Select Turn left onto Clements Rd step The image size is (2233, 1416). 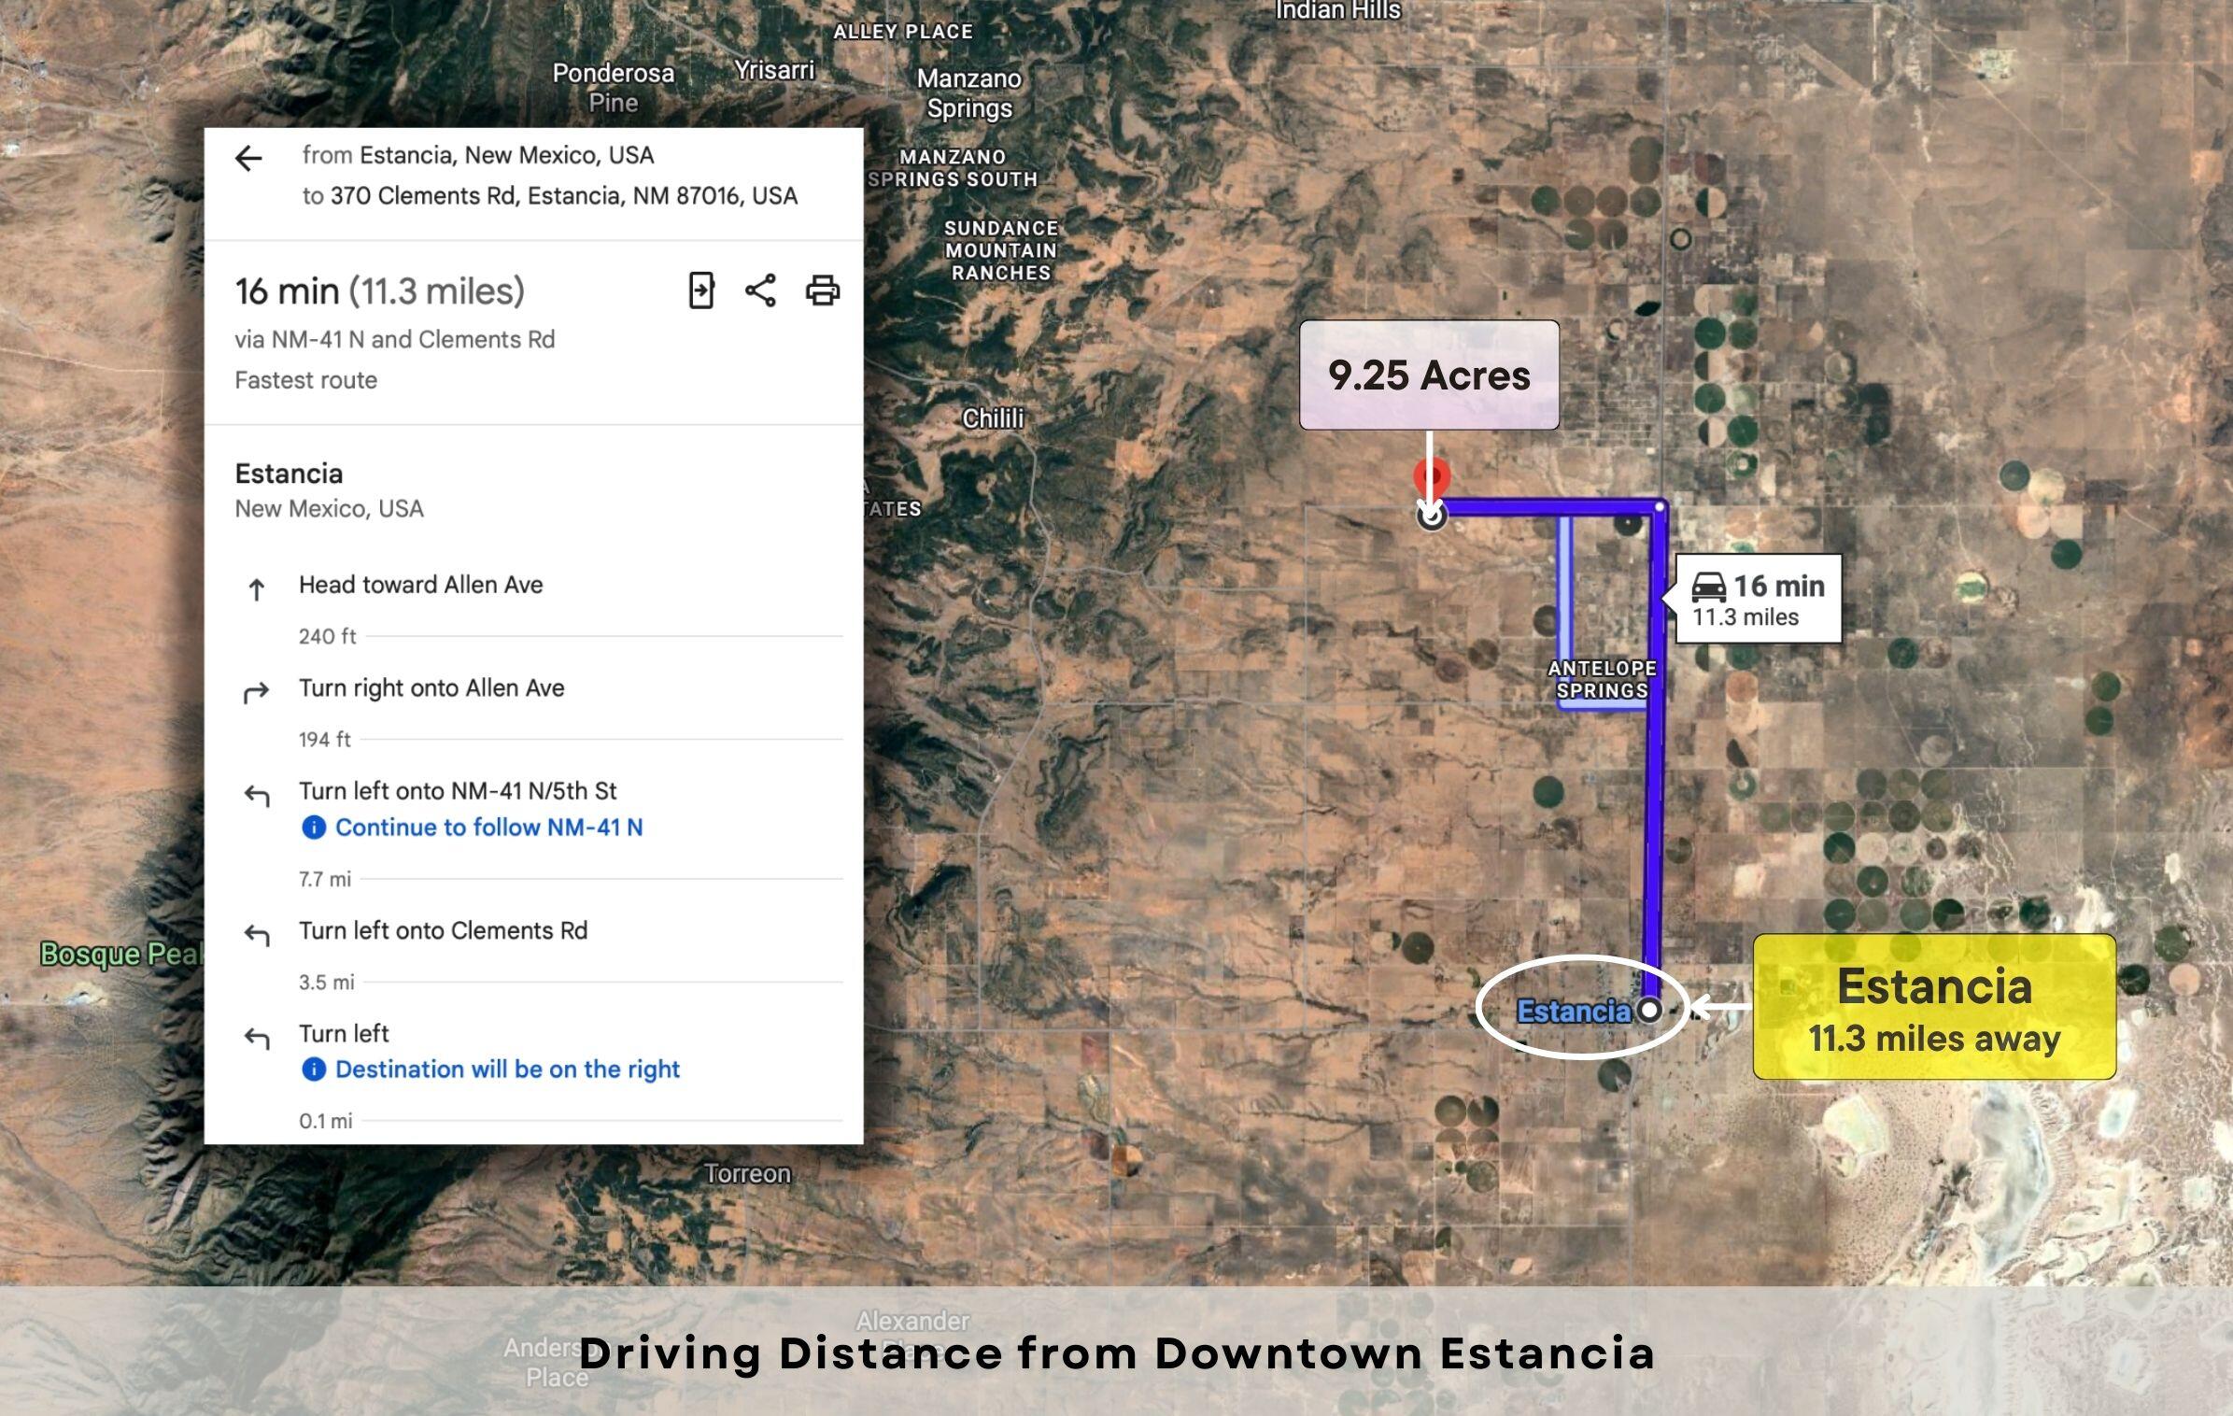click(443, 930)
